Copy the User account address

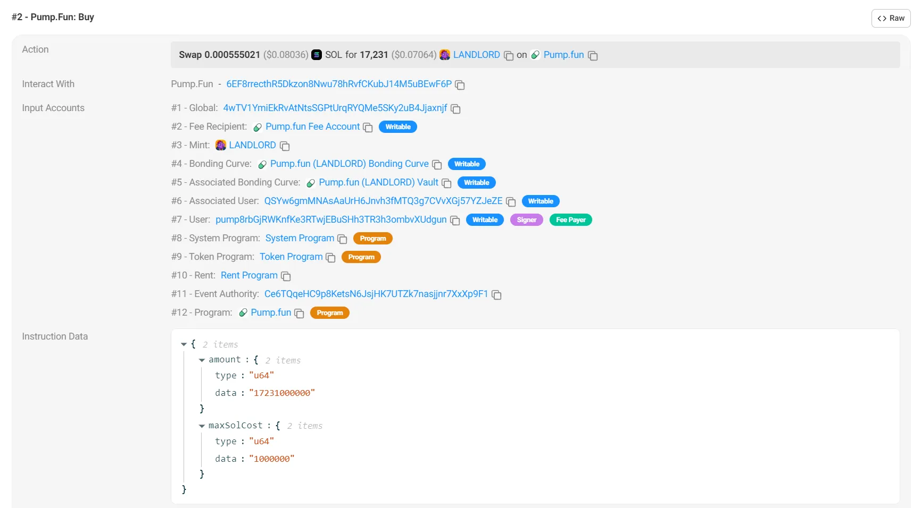click(x=455, y=221)
